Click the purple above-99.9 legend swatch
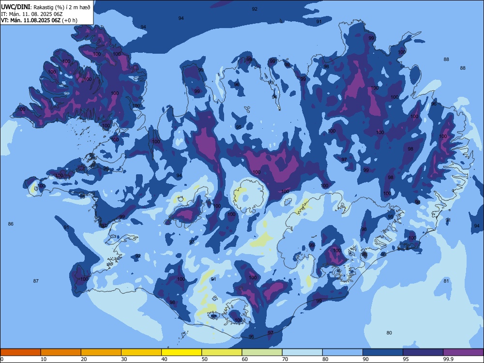The height and width of the screenshot is (363, 484). coord(463,352)
